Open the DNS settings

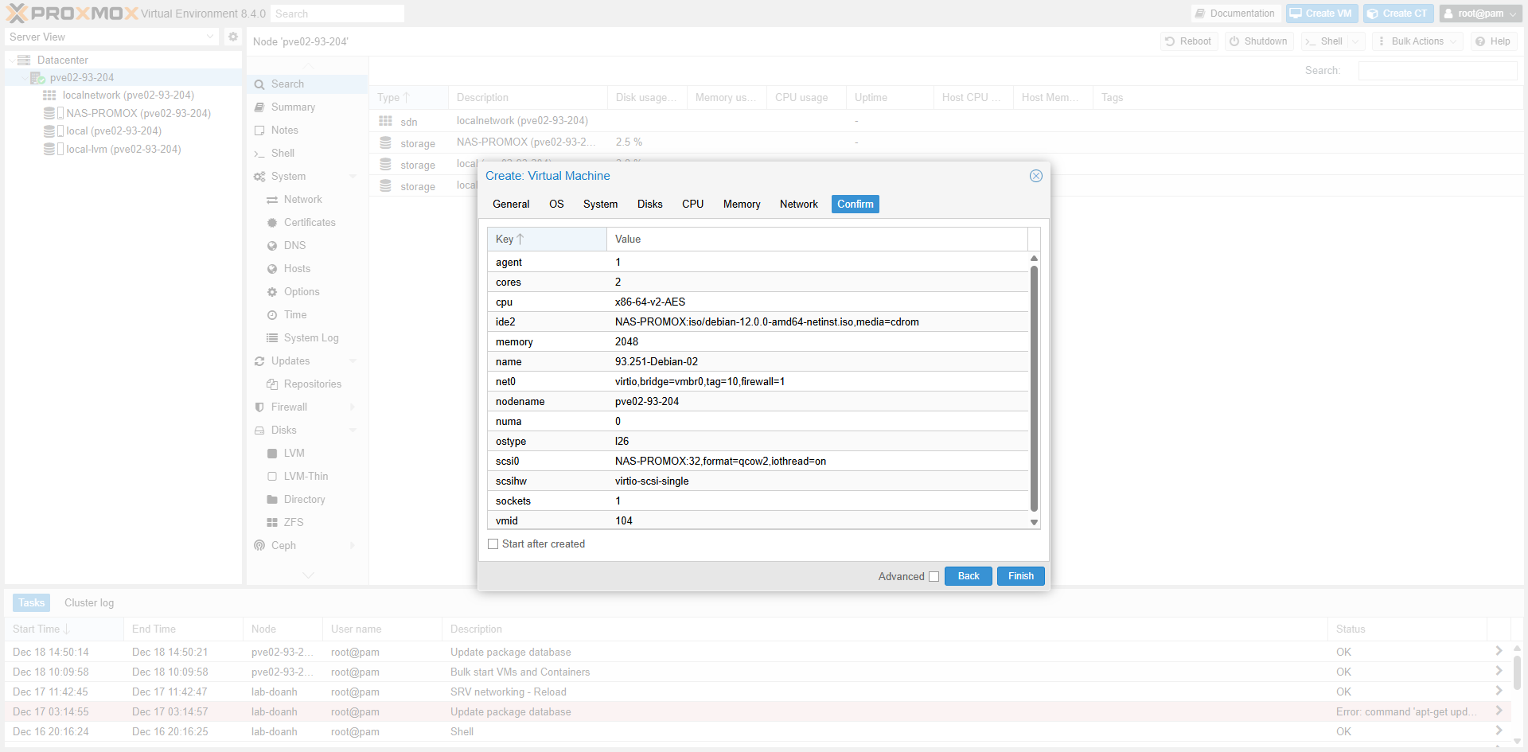(x=293, y=245)
